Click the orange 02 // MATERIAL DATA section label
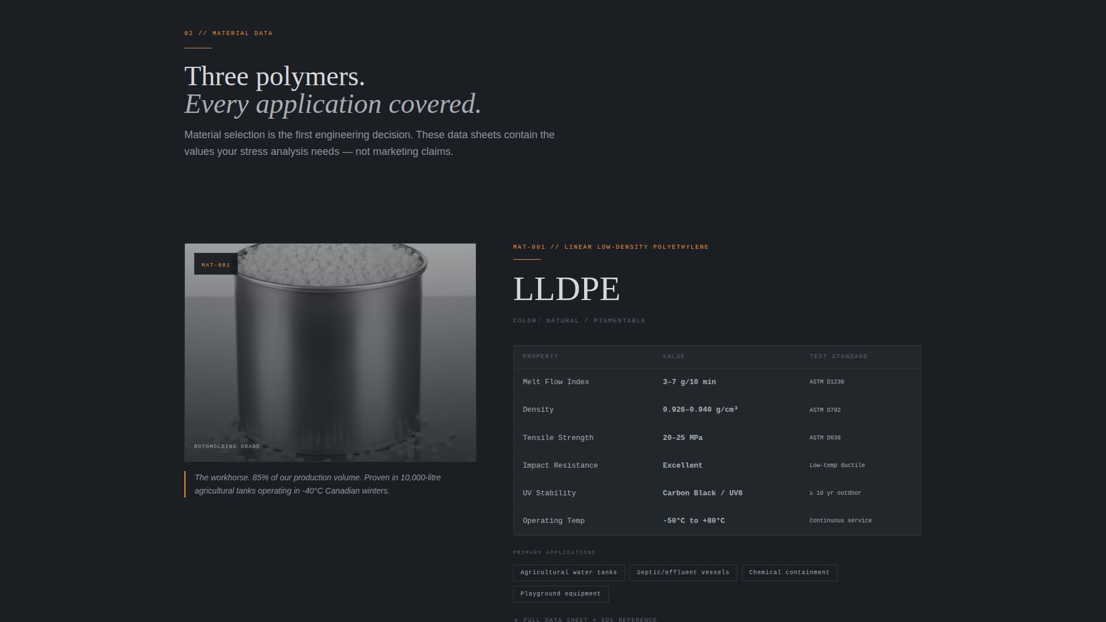The image size is (1106, 622). 228,33
